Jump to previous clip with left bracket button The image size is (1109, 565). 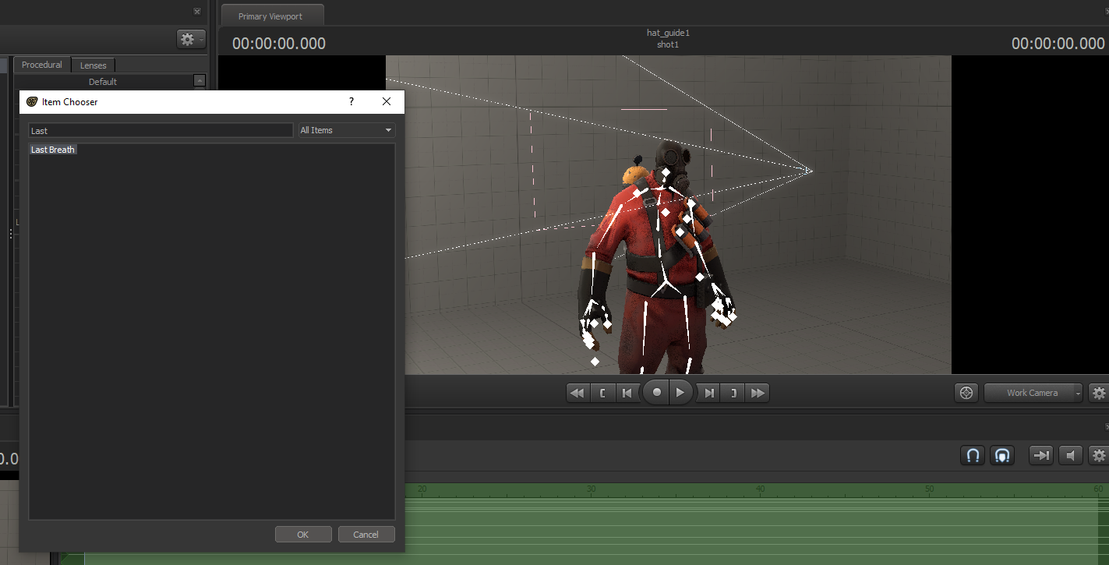point(602,393)
